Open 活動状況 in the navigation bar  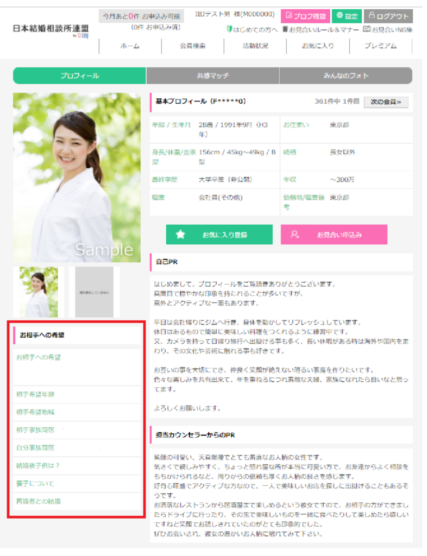click(x=255, y=46)
